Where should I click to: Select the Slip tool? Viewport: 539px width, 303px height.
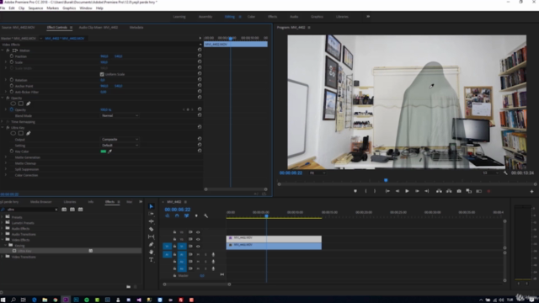point(152,237)
